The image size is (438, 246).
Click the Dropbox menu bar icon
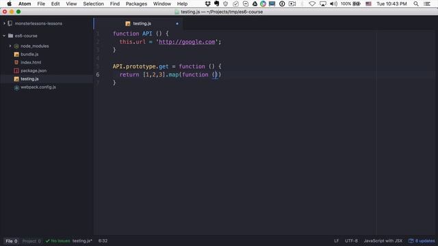tap(207, 3)
